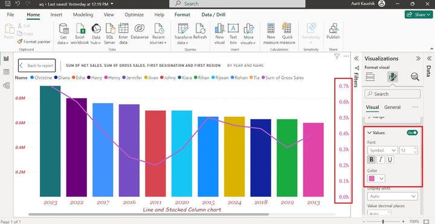Select the Format visual brush icon
The image size is (435, 224).
pos(393,77)
